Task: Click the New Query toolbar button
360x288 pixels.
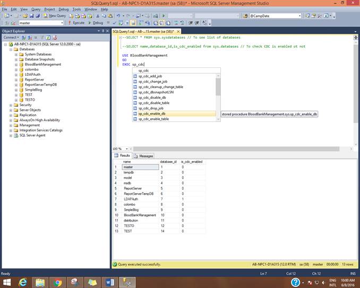Action: point(55,16)
